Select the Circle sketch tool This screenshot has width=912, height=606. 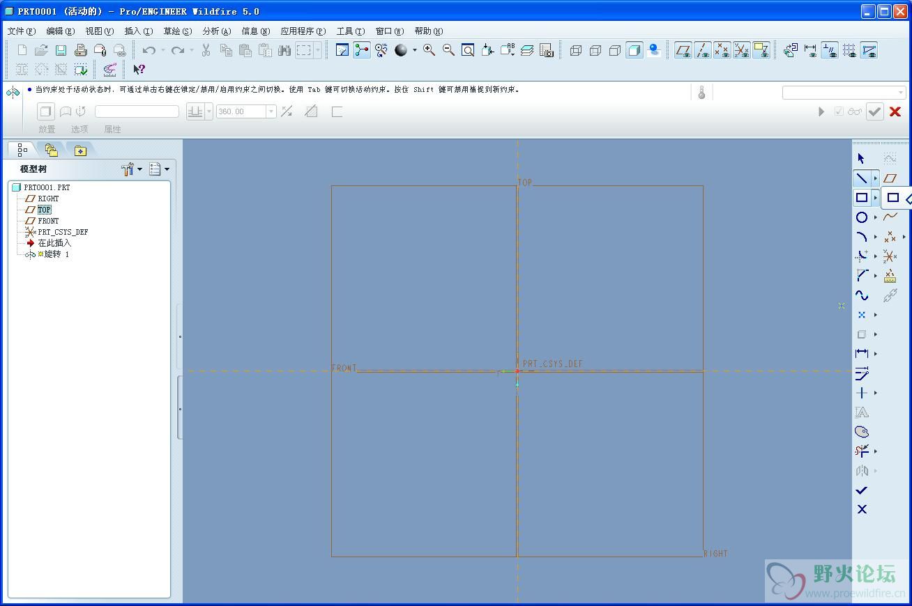(862, 217)
